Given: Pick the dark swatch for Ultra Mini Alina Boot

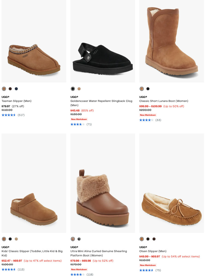Looking at the screenshot, I should 79,239.
